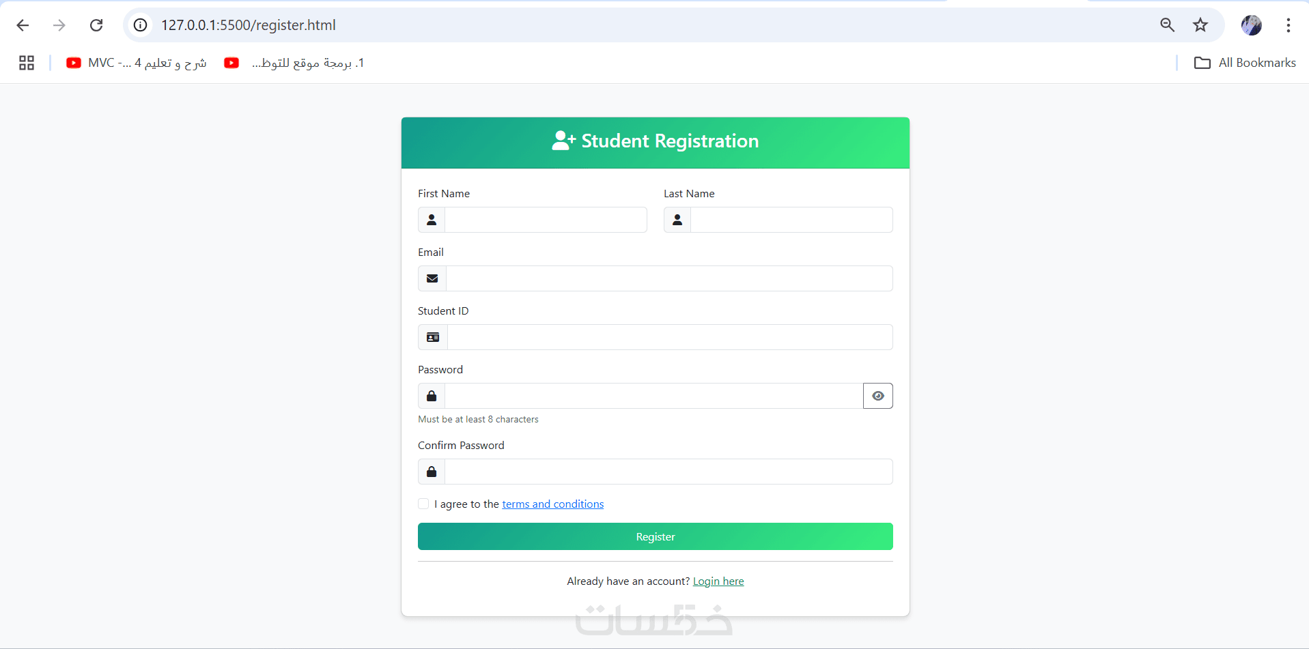Follow the terms and conditions link
Screen dimensions: 1309x649
pyautogui.click(x=552, y=504)
